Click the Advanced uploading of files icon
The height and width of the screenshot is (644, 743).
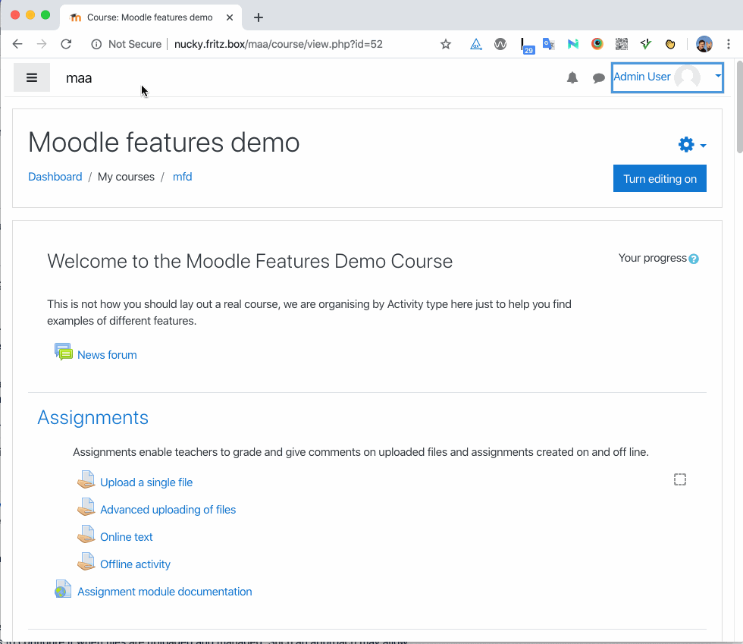(x=86, y=507)
